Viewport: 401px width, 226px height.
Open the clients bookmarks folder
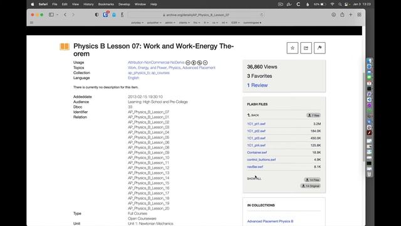[x=184, y=23]
